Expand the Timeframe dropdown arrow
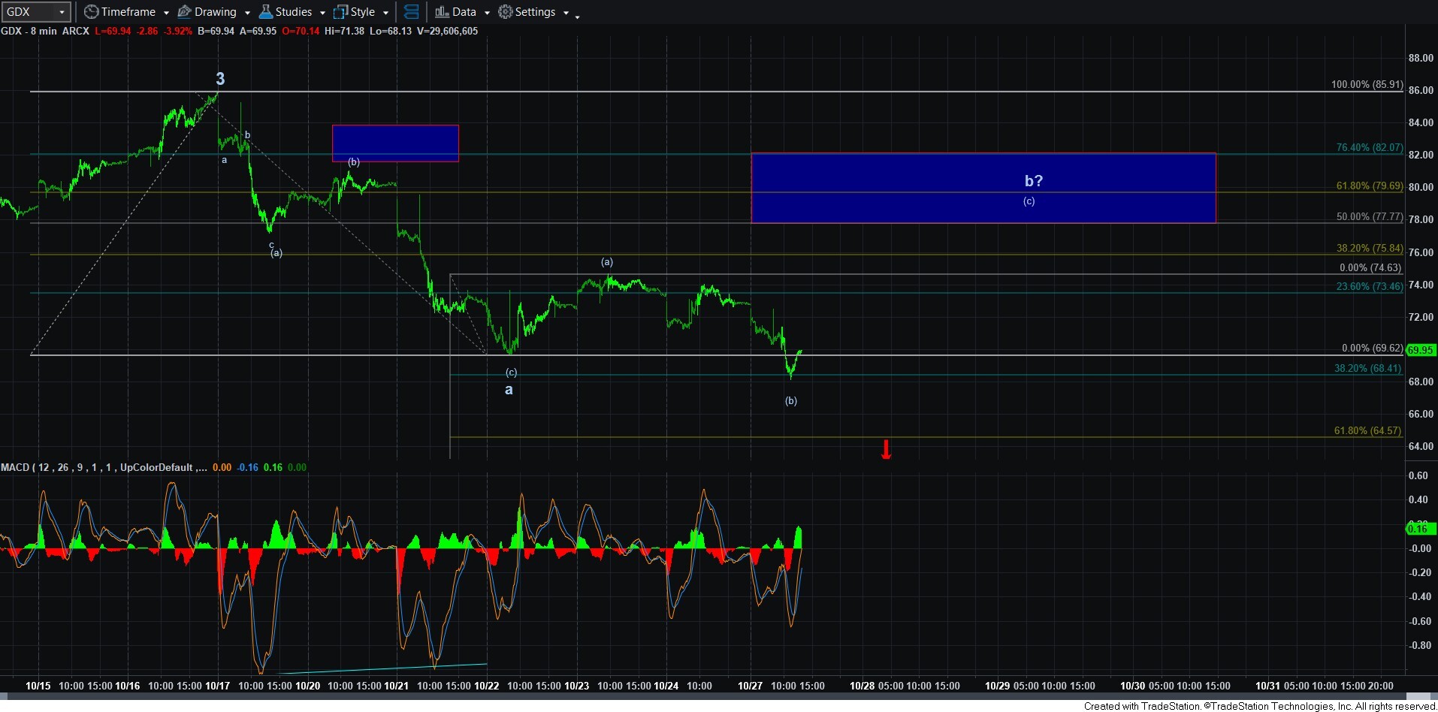Viewport: 1438px width, 712px height. [166, 13]
